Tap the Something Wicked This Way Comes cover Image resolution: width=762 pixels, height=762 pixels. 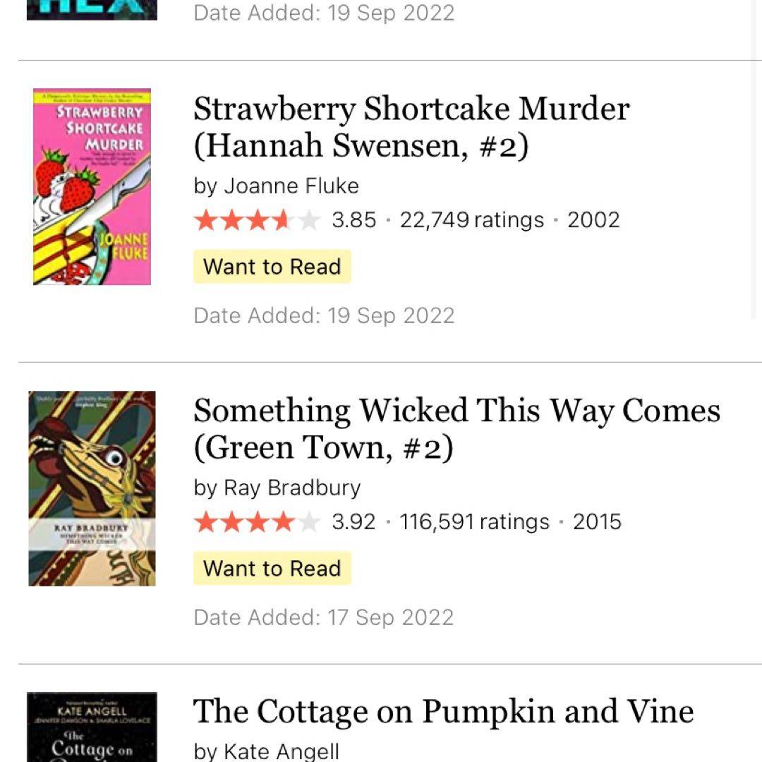pos(92,488)
